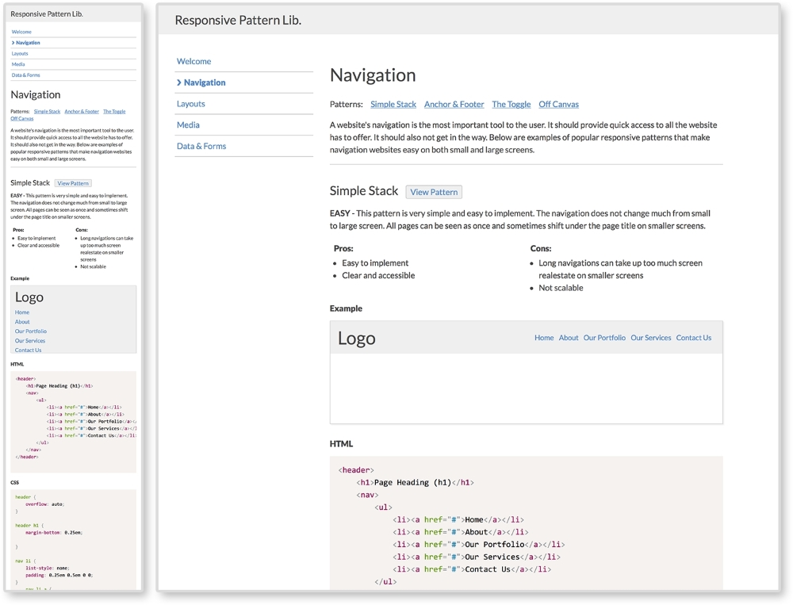Click Home in the example navigation

pos(544,338)
